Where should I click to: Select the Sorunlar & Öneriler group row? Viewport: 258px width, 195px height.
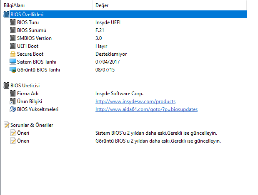pyautogui.click(x=32, y=125)
